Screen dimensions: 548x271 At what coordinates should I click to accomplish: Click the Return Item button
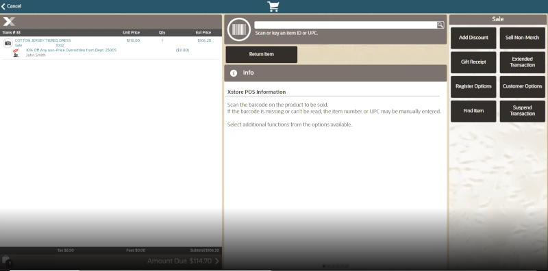(262, 55)
